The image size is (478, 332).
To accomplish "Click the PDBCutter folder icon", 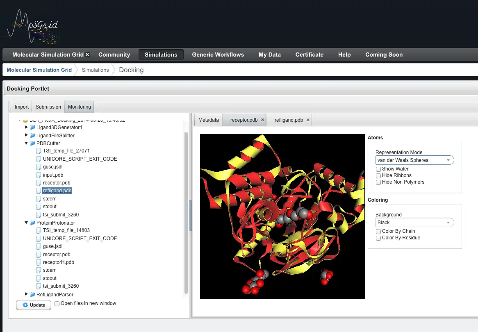I will (32, 143).
